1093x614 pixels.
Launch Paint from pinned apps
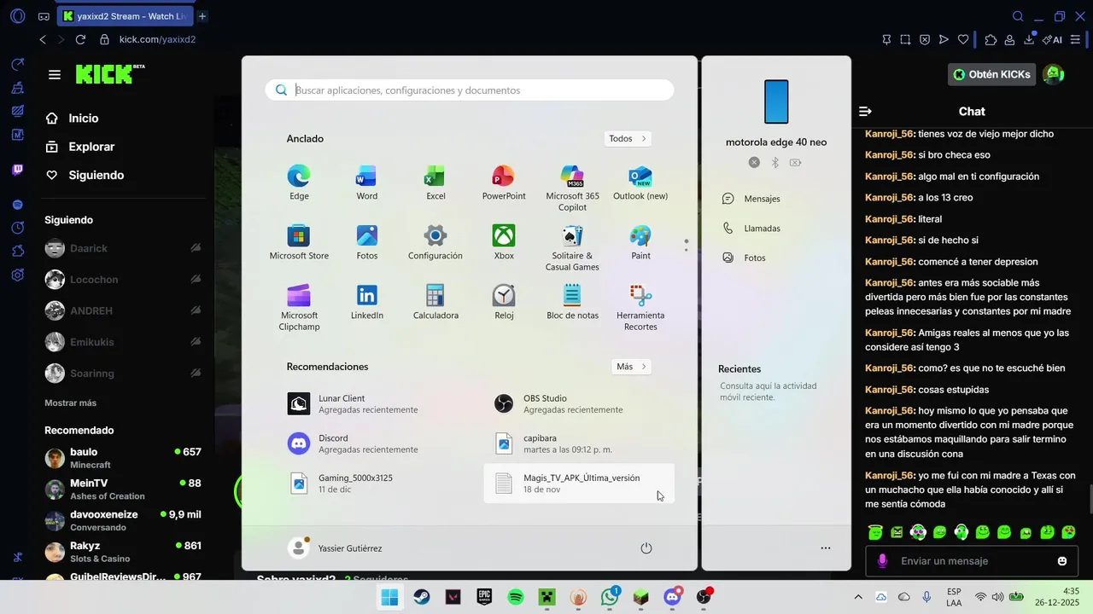pos(640,243)
